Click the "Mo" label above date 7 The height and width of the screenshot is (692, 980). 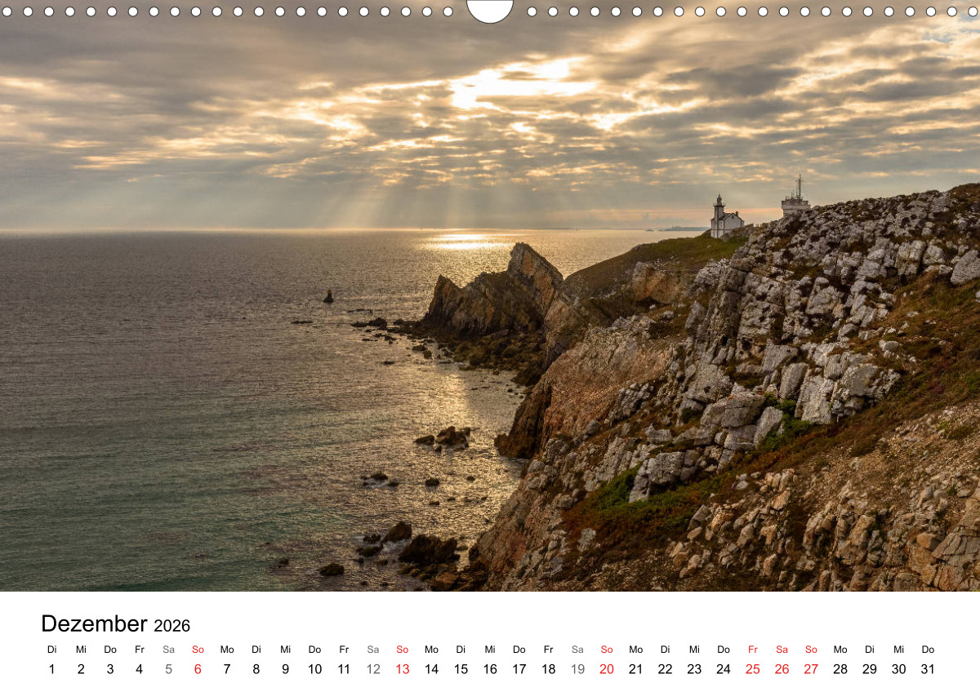(227, 650)
